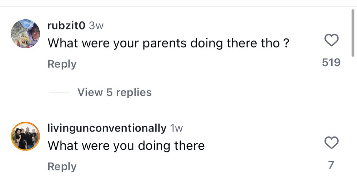Click the 519 likes count

coord(331,63)
